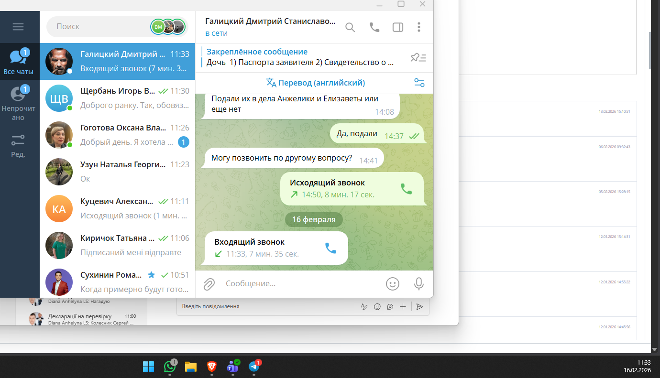The height and width of the screenshot is (378, 660).
Task: Open the three-dots chat options menu
Action: click(x=419, y=27)
